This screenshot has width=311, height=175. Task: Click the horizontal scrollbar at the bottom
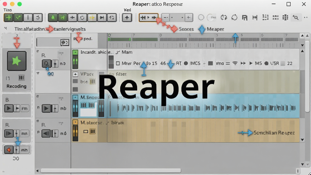(111, 171)
